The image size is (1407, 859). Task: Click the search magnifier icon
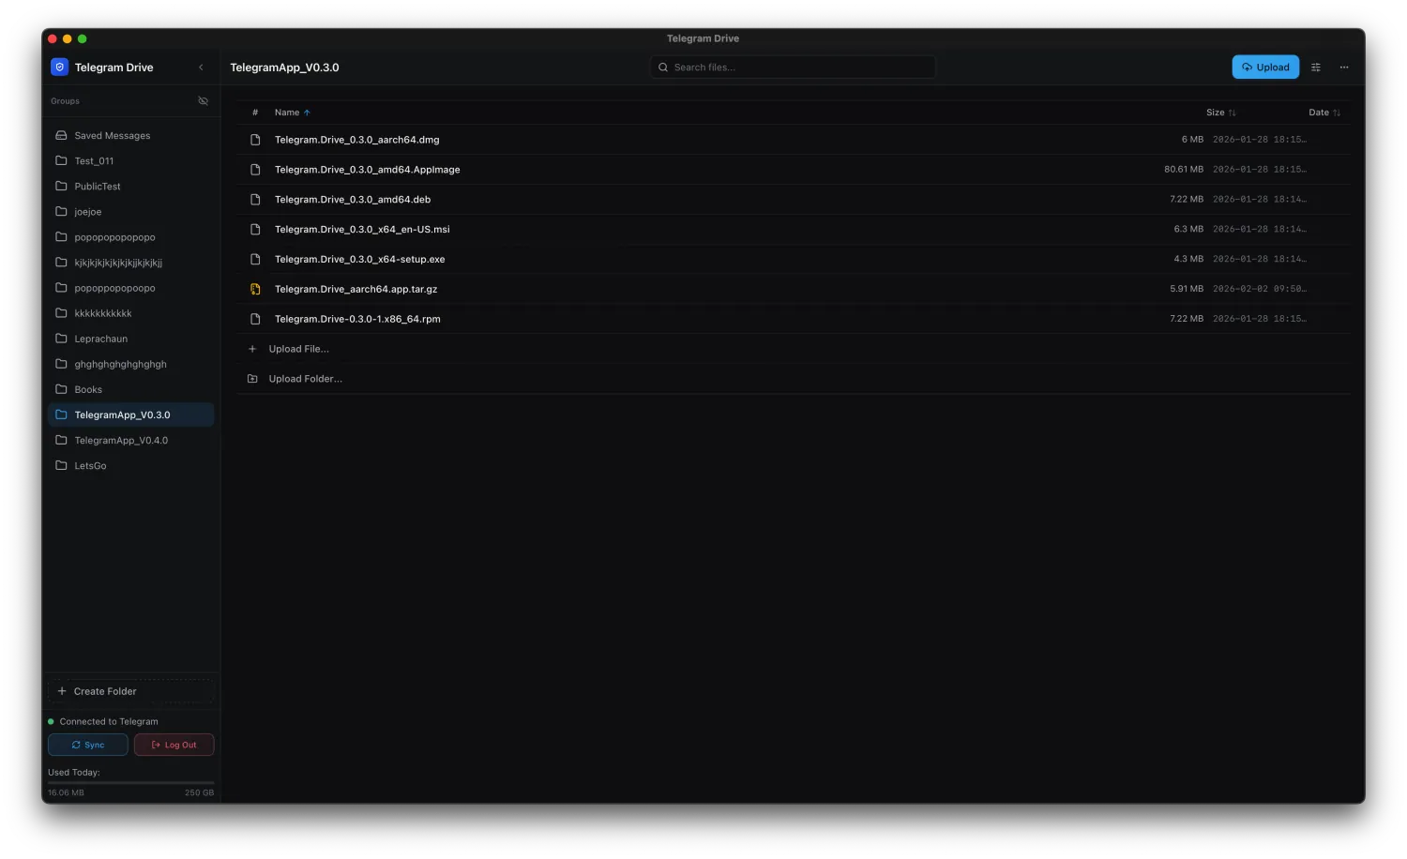click(x=663, y=68)
